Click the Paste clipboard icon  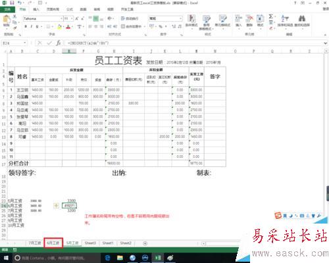[7, 20]
